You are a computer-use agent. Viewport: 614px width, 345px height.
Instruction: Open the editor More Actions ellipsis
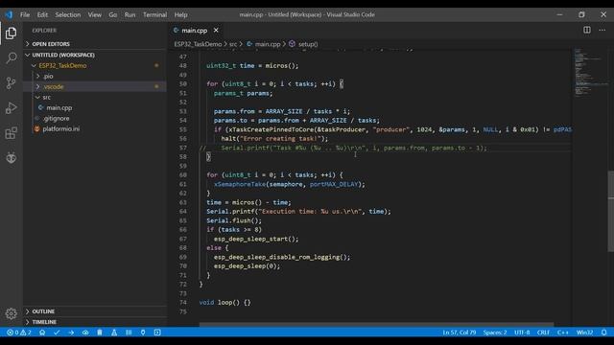tap(602, 30)
